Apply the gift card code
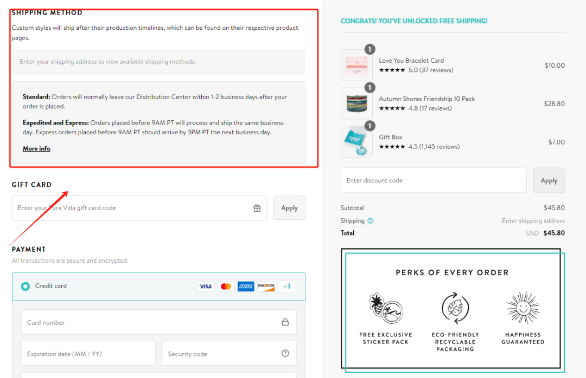 click(x=289, y=208)
